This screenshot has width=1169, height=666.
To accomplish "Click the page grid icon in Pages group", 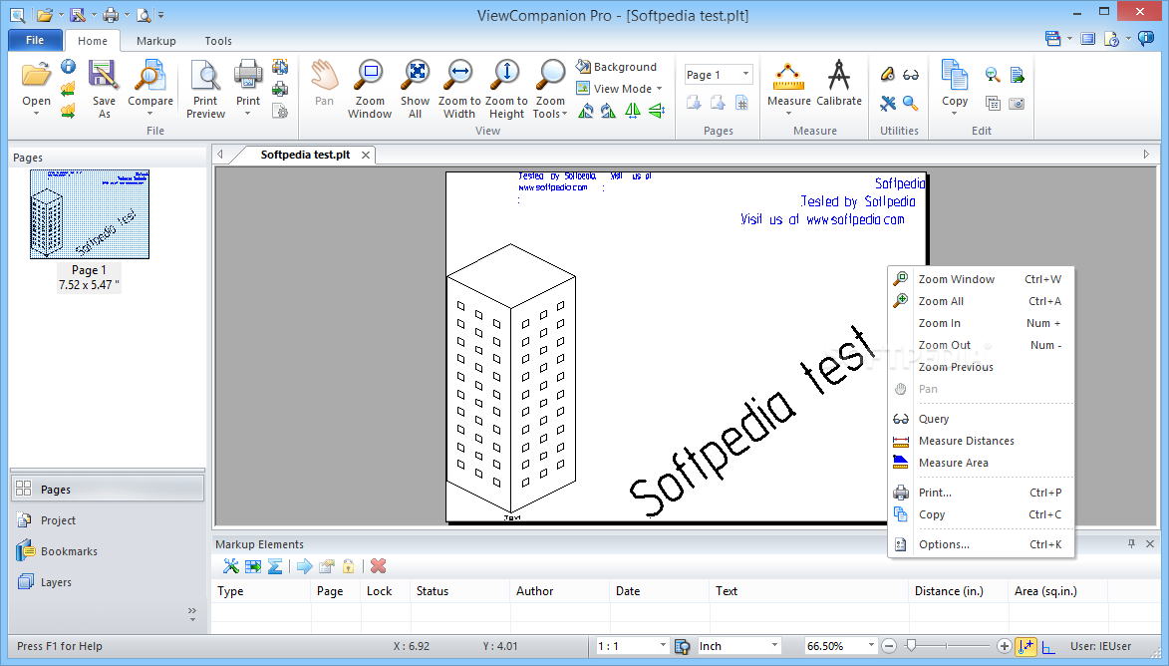I will tap(741, 103).
